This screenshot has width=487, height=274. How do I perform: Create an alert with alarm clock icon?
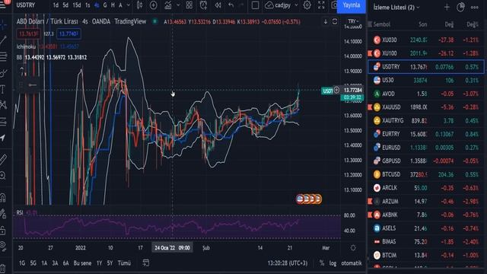coord(203,5)
